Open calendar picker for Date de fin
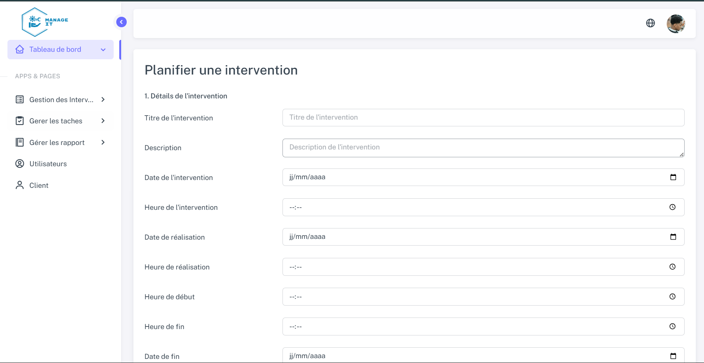The image size is (704, 363). [673, 356]
